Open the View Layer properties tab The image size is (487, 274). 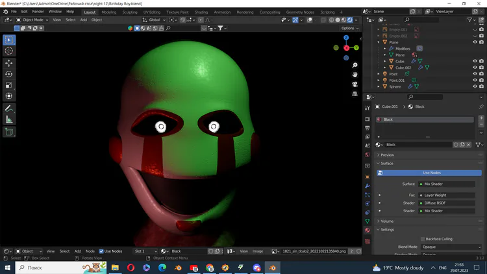click(368, 137)
